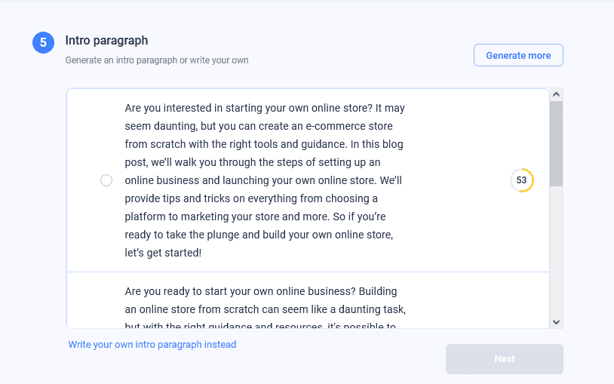Click the vertical scrollbar thumb
Image resolution: width=614 pixels, height=384 pixels.
point(557,143)
